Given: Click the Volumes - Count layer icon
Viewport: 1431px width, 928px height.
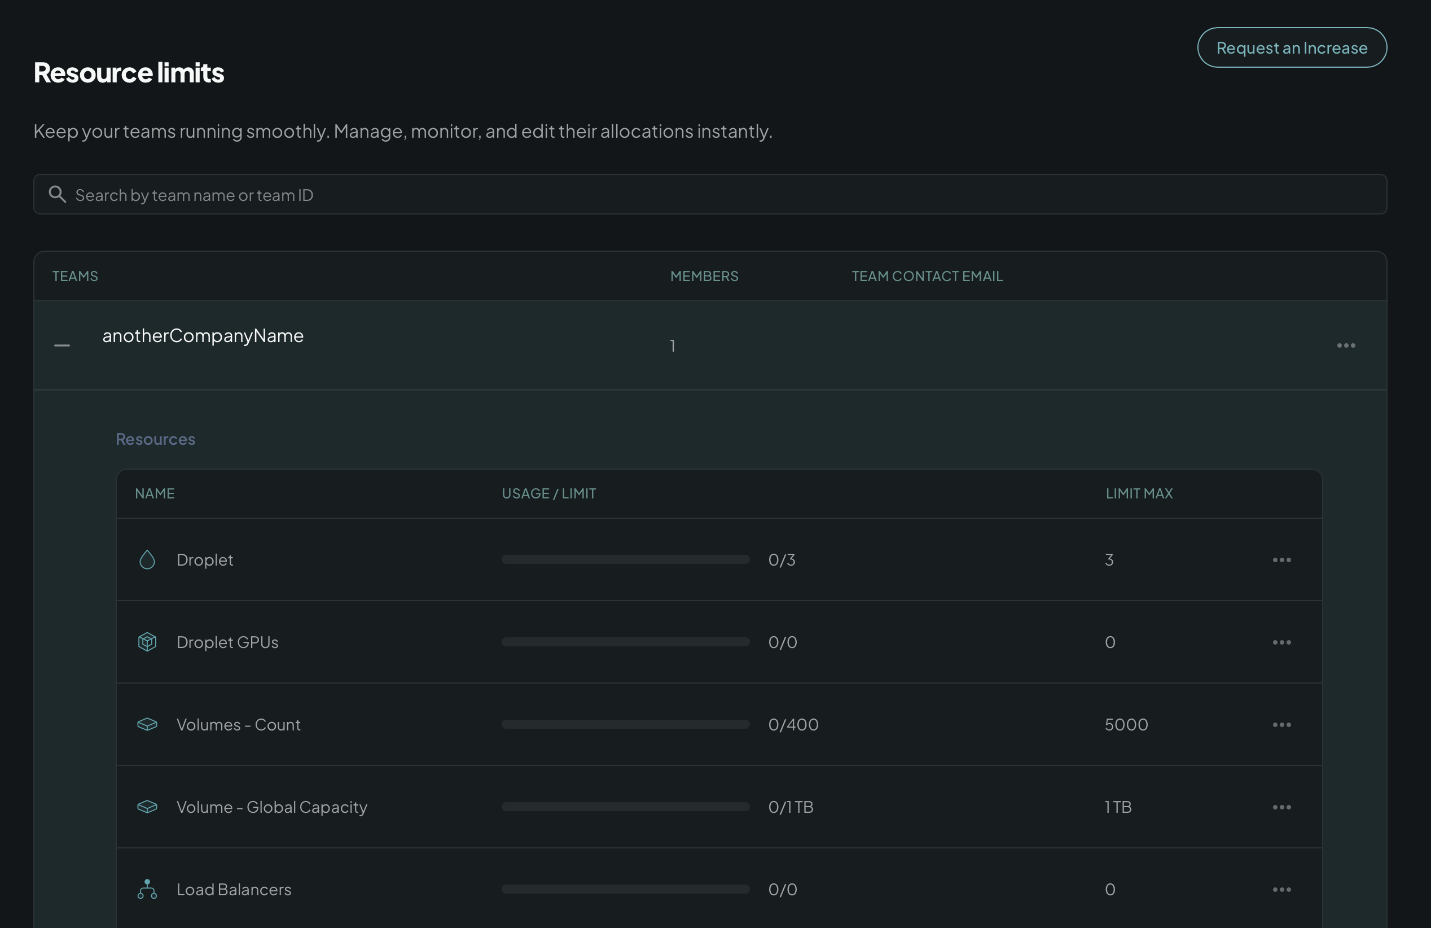Looking at the screenshot, I should click(x=147, y=725).
